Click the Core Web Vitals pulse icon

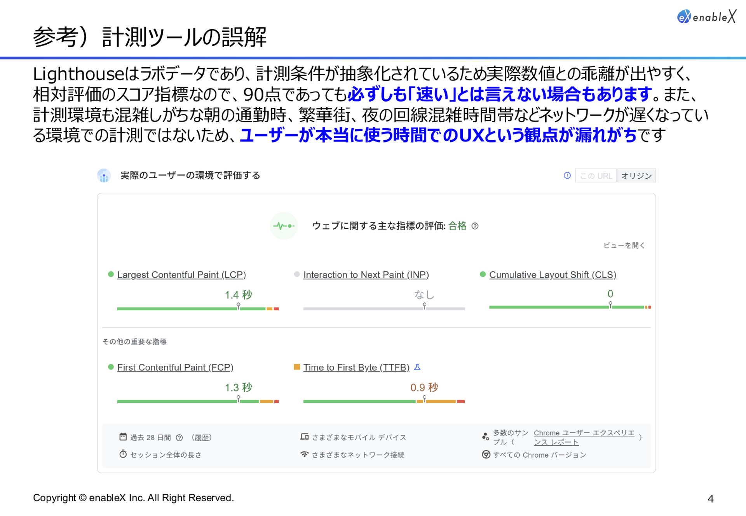coord(284,226)
